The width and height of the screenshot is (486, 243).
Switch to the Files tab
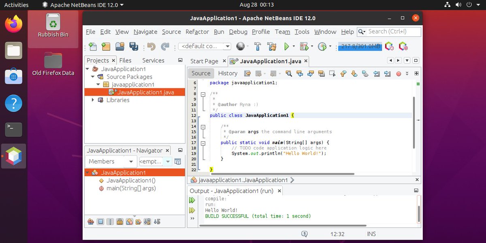point(125,60)
